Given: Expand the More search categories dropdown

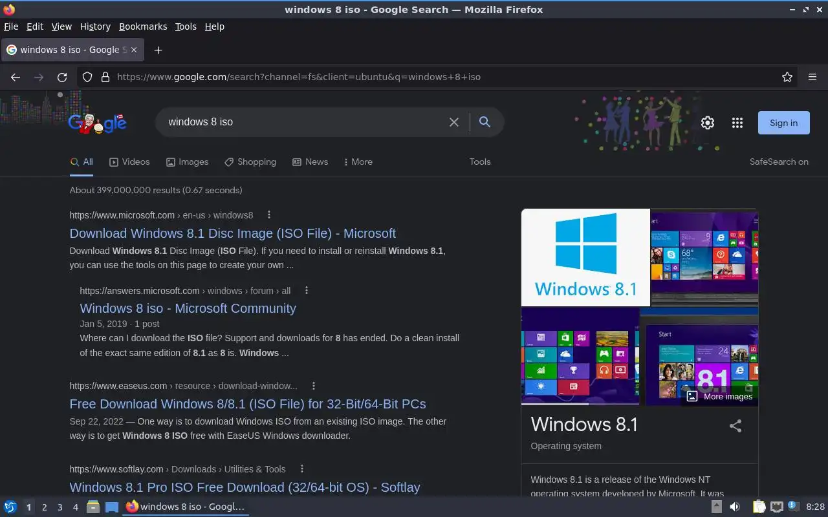Looking at the screenshot, I should pos(358,162).
